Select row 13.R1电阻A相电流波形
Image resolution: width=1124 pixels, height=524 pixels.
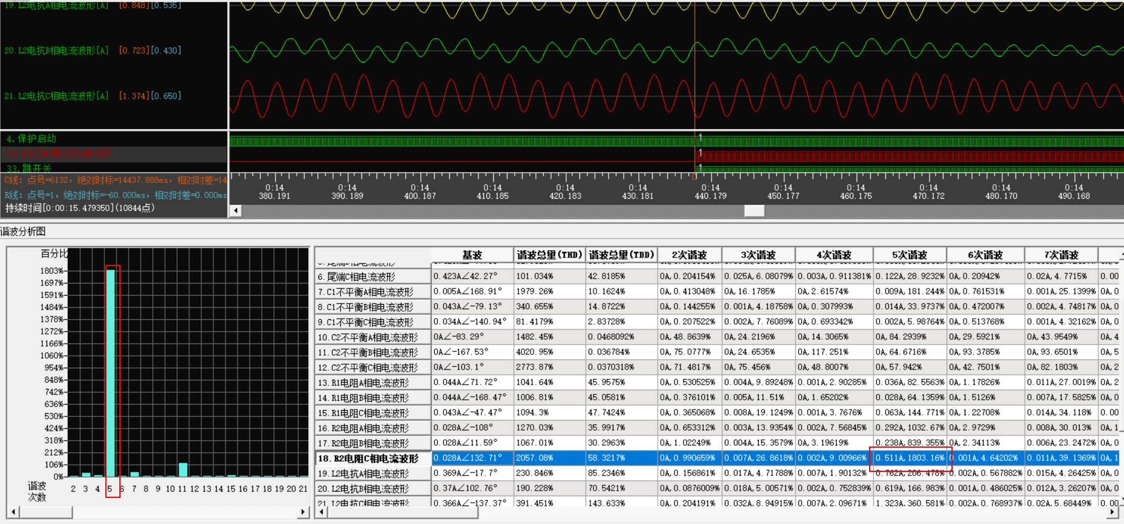(x=373, y=383)
